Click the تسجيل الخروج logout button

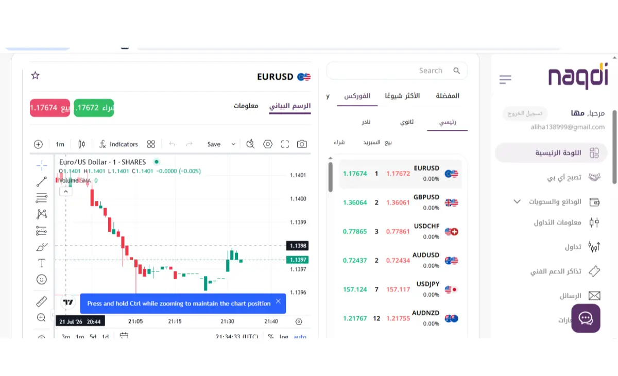coord(525,113)
